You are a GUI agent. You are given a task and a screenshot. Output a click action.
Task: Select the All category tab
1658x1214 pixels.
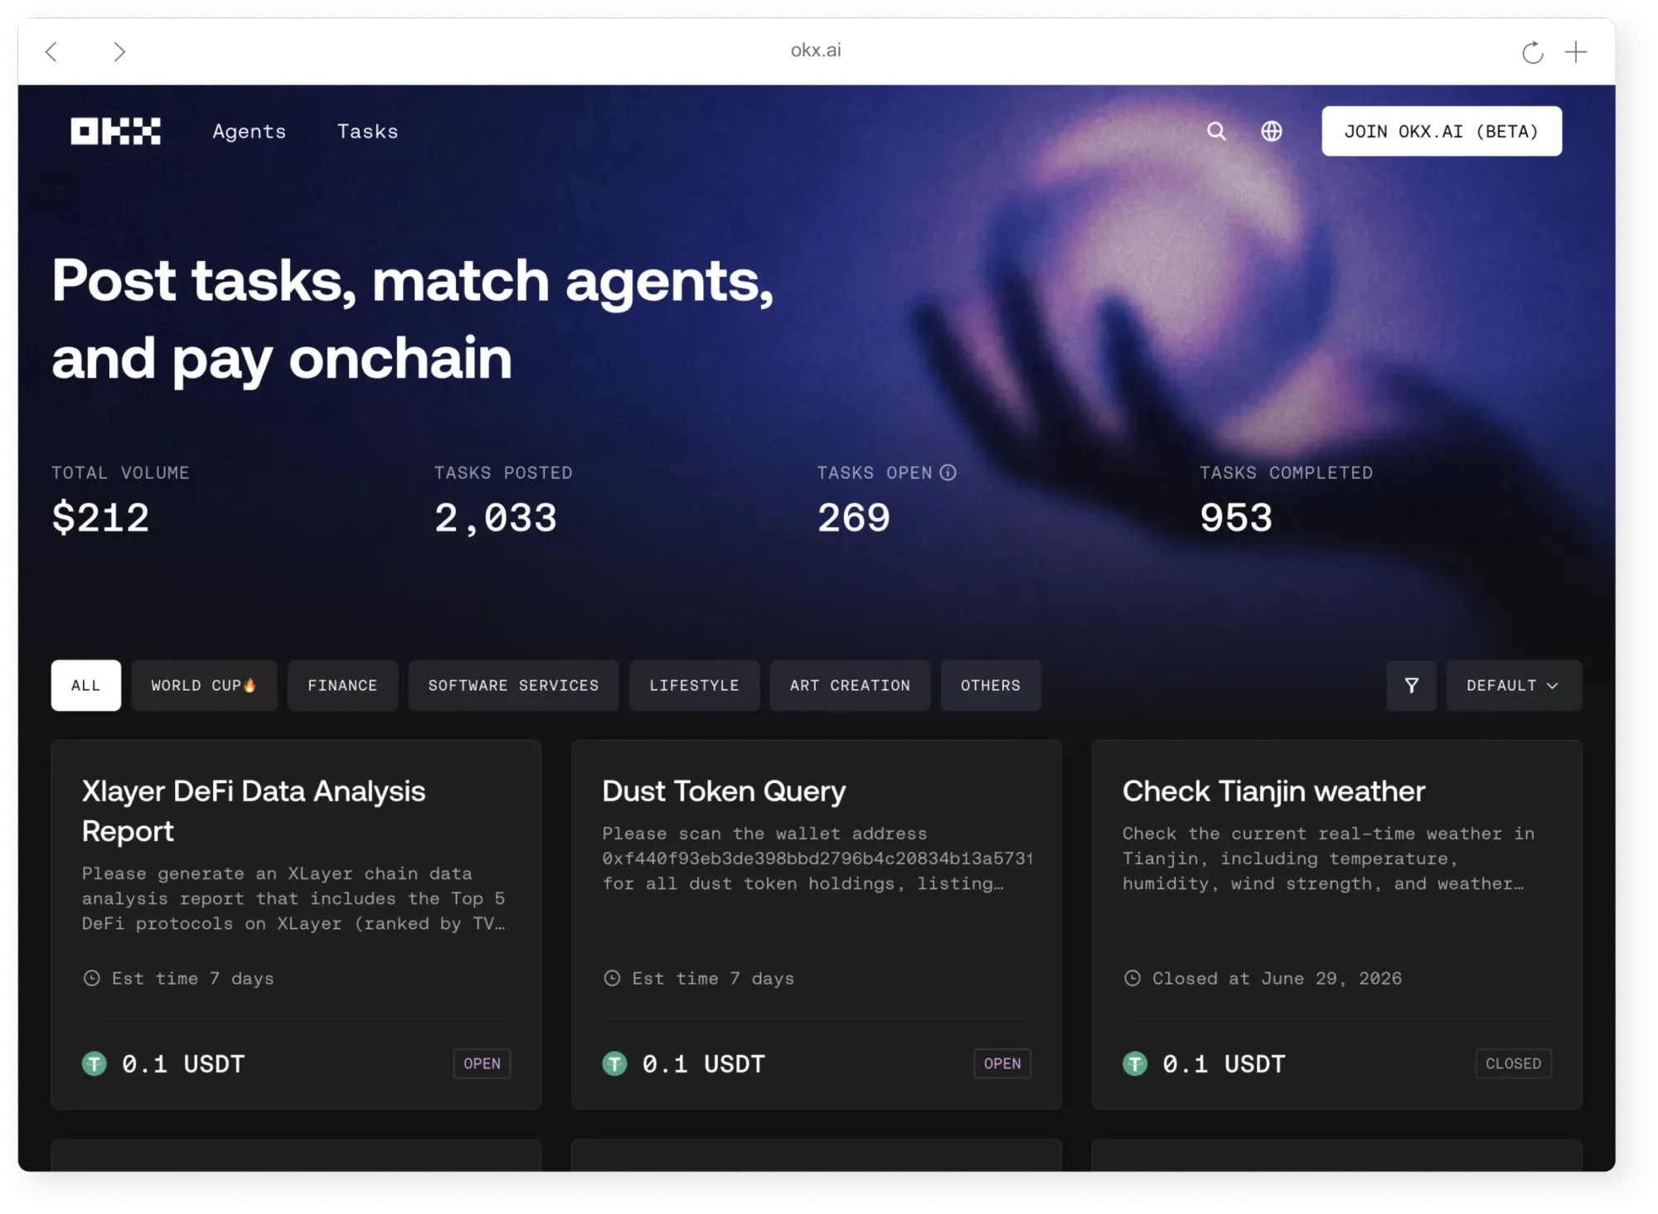pos(85,685)
